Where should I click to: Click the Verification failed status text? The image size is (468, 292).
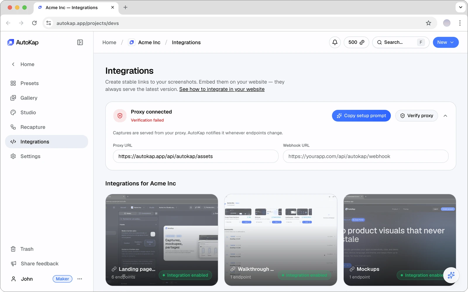[x=147, y=120]
